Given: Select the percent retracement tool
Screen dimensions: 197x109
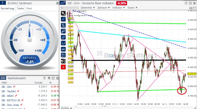Looking at the screenshot, I should [x=63, y=25].
